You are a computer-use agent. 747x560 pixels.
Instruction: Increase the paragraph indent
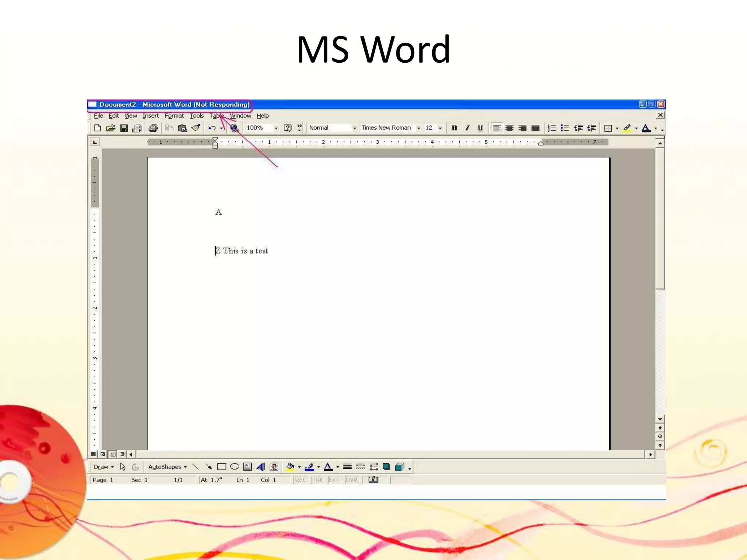(592, 128)
